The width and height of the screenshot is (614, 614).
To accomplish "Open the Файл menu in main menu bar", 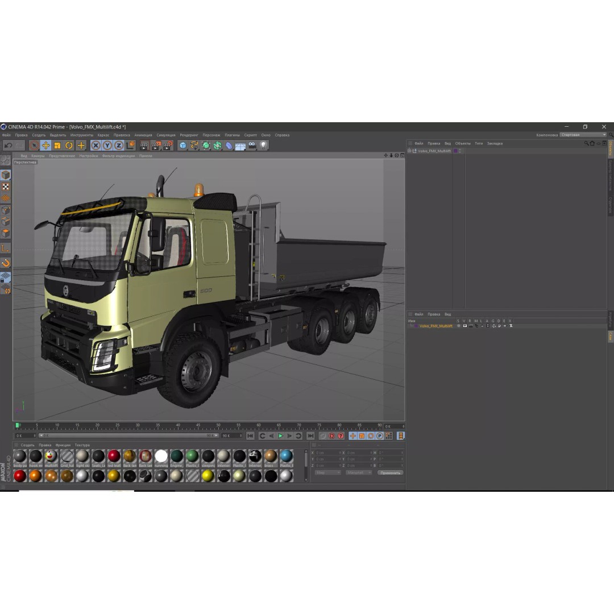I will 6,135.
